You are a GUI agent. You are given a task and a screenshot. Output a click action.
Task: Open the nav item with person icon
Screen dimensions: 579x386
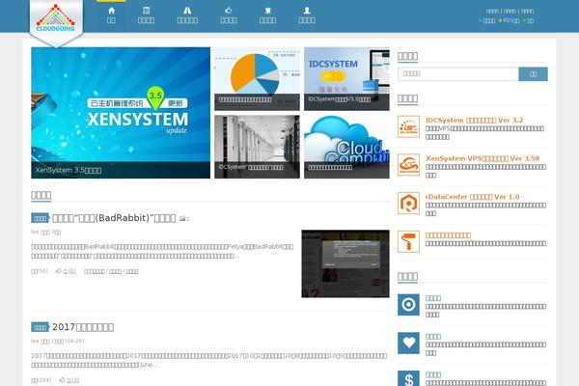[307, 15]
